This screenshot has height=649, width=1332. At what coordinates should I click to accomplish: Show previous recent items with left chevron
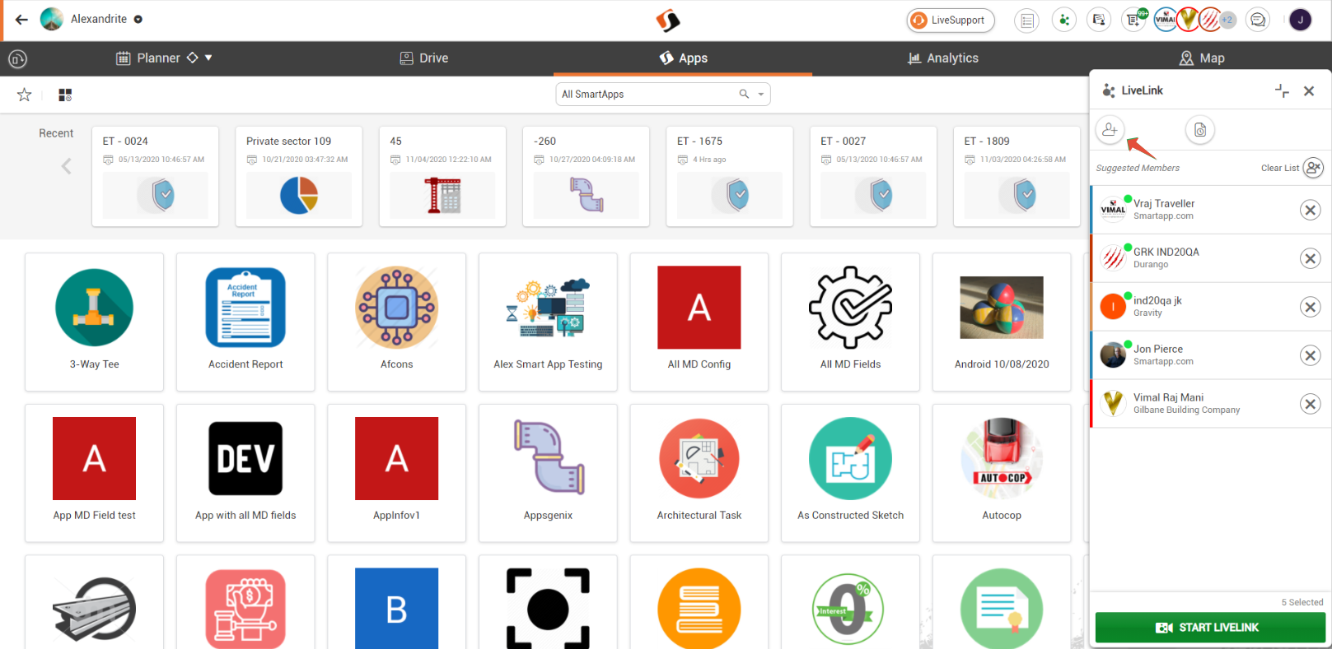pos(67,166)
